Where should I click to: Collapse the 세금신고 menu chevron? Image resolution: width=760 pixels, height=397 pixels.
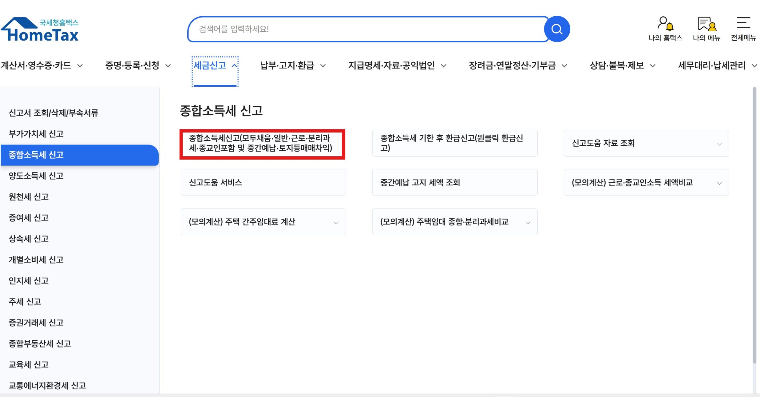[235, 66]
